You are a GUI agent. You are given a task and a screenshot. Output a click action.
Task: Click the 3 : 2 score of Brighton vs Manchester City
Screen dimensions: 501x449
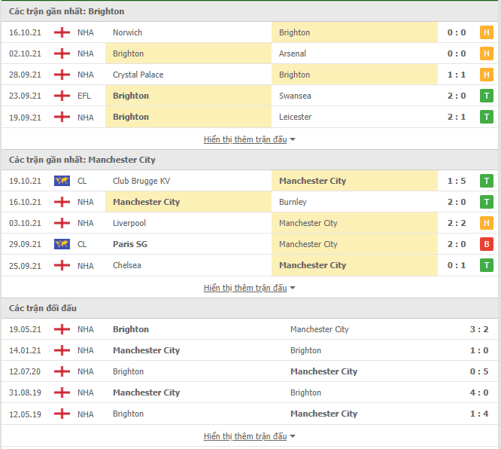(479, 329)
